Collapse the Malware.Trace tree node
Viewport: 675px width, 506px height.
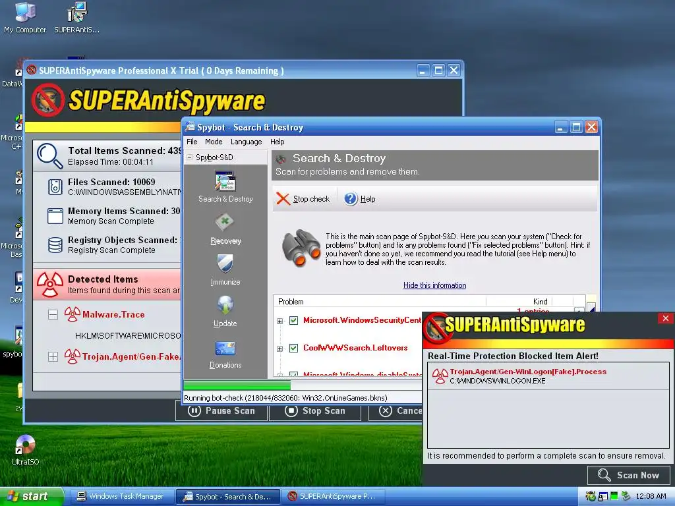(x=53, y=314)
